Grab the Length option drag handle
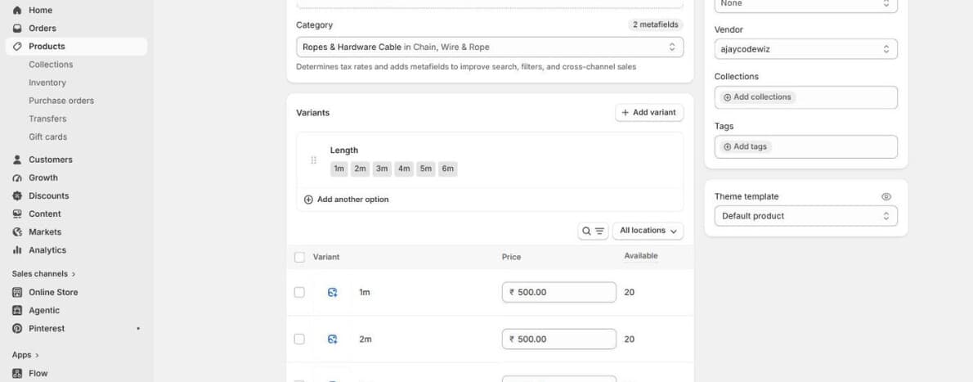973x382 pixels. 313,160
